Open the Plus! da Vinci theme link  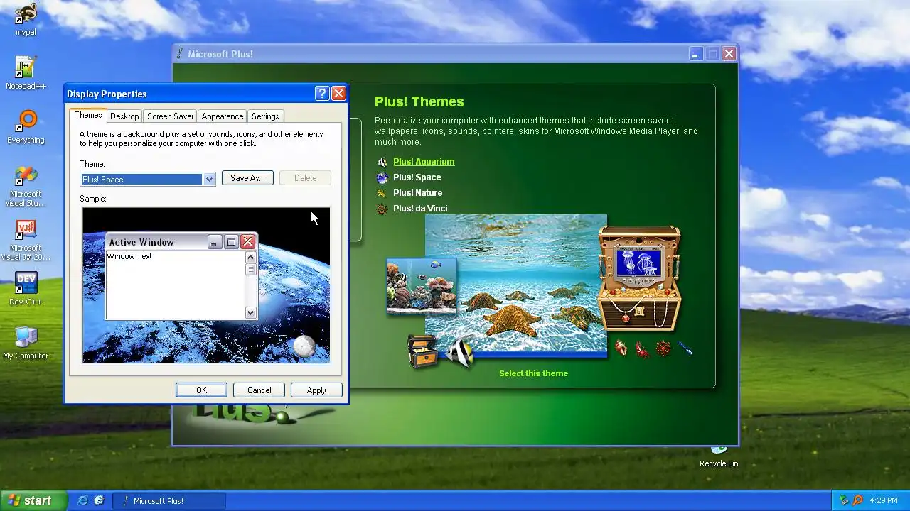coord(420,209)
